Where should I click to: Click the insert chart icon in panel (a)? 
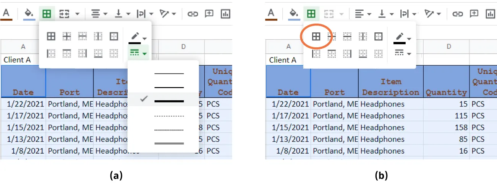[225, 14]
